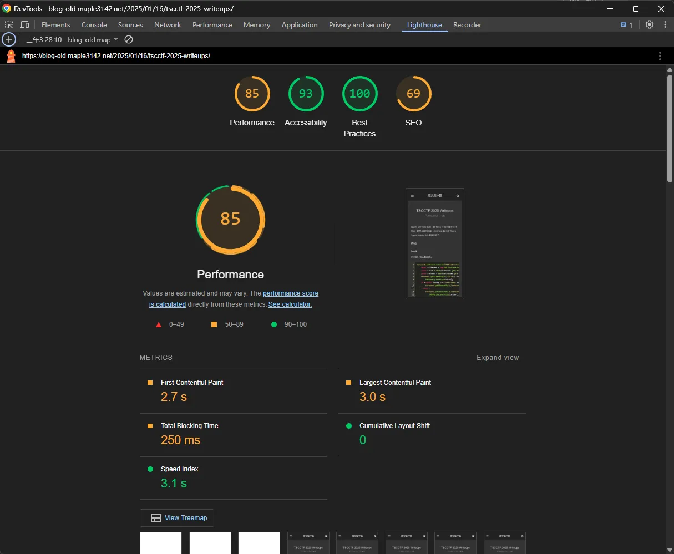Expand the First Contentful Paint metric
The height and width of the screenshot is (554, 674).
[x=192, y=383]
